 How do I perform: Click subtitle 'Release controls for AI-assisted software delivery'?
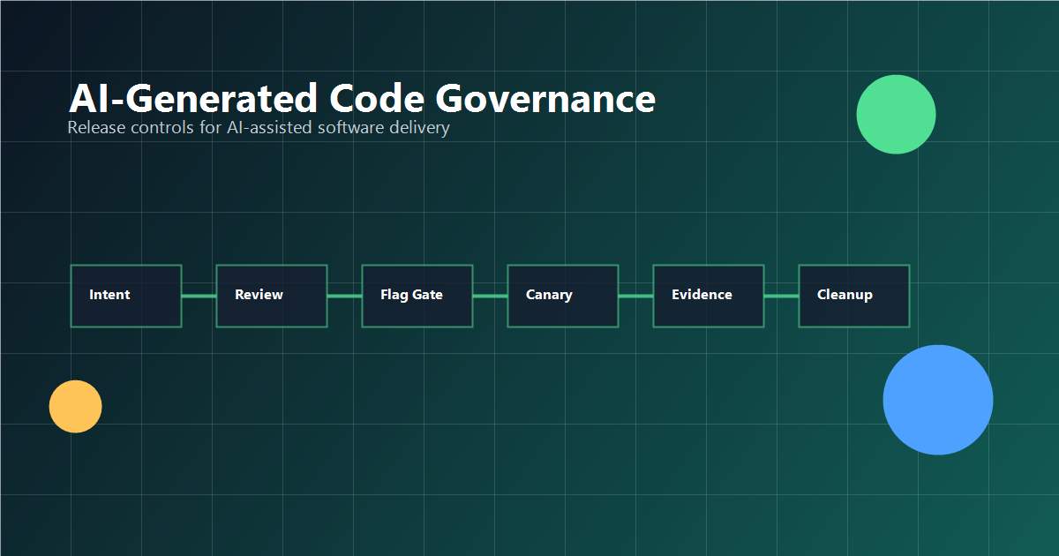coord(259,128)
